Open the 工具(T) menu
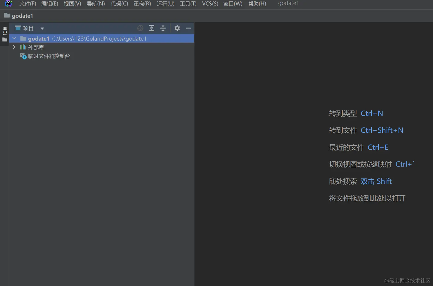Screen dimensions: 433x286 [188, 4]
